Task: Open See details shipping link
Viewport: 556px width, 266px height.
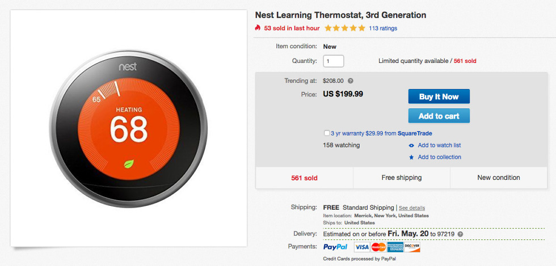Action: pos(411,208)
